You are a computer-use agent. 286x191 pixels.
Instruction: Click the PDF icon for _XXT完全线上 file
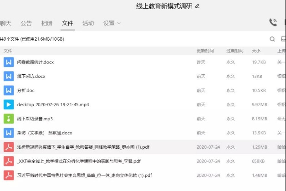8,161
